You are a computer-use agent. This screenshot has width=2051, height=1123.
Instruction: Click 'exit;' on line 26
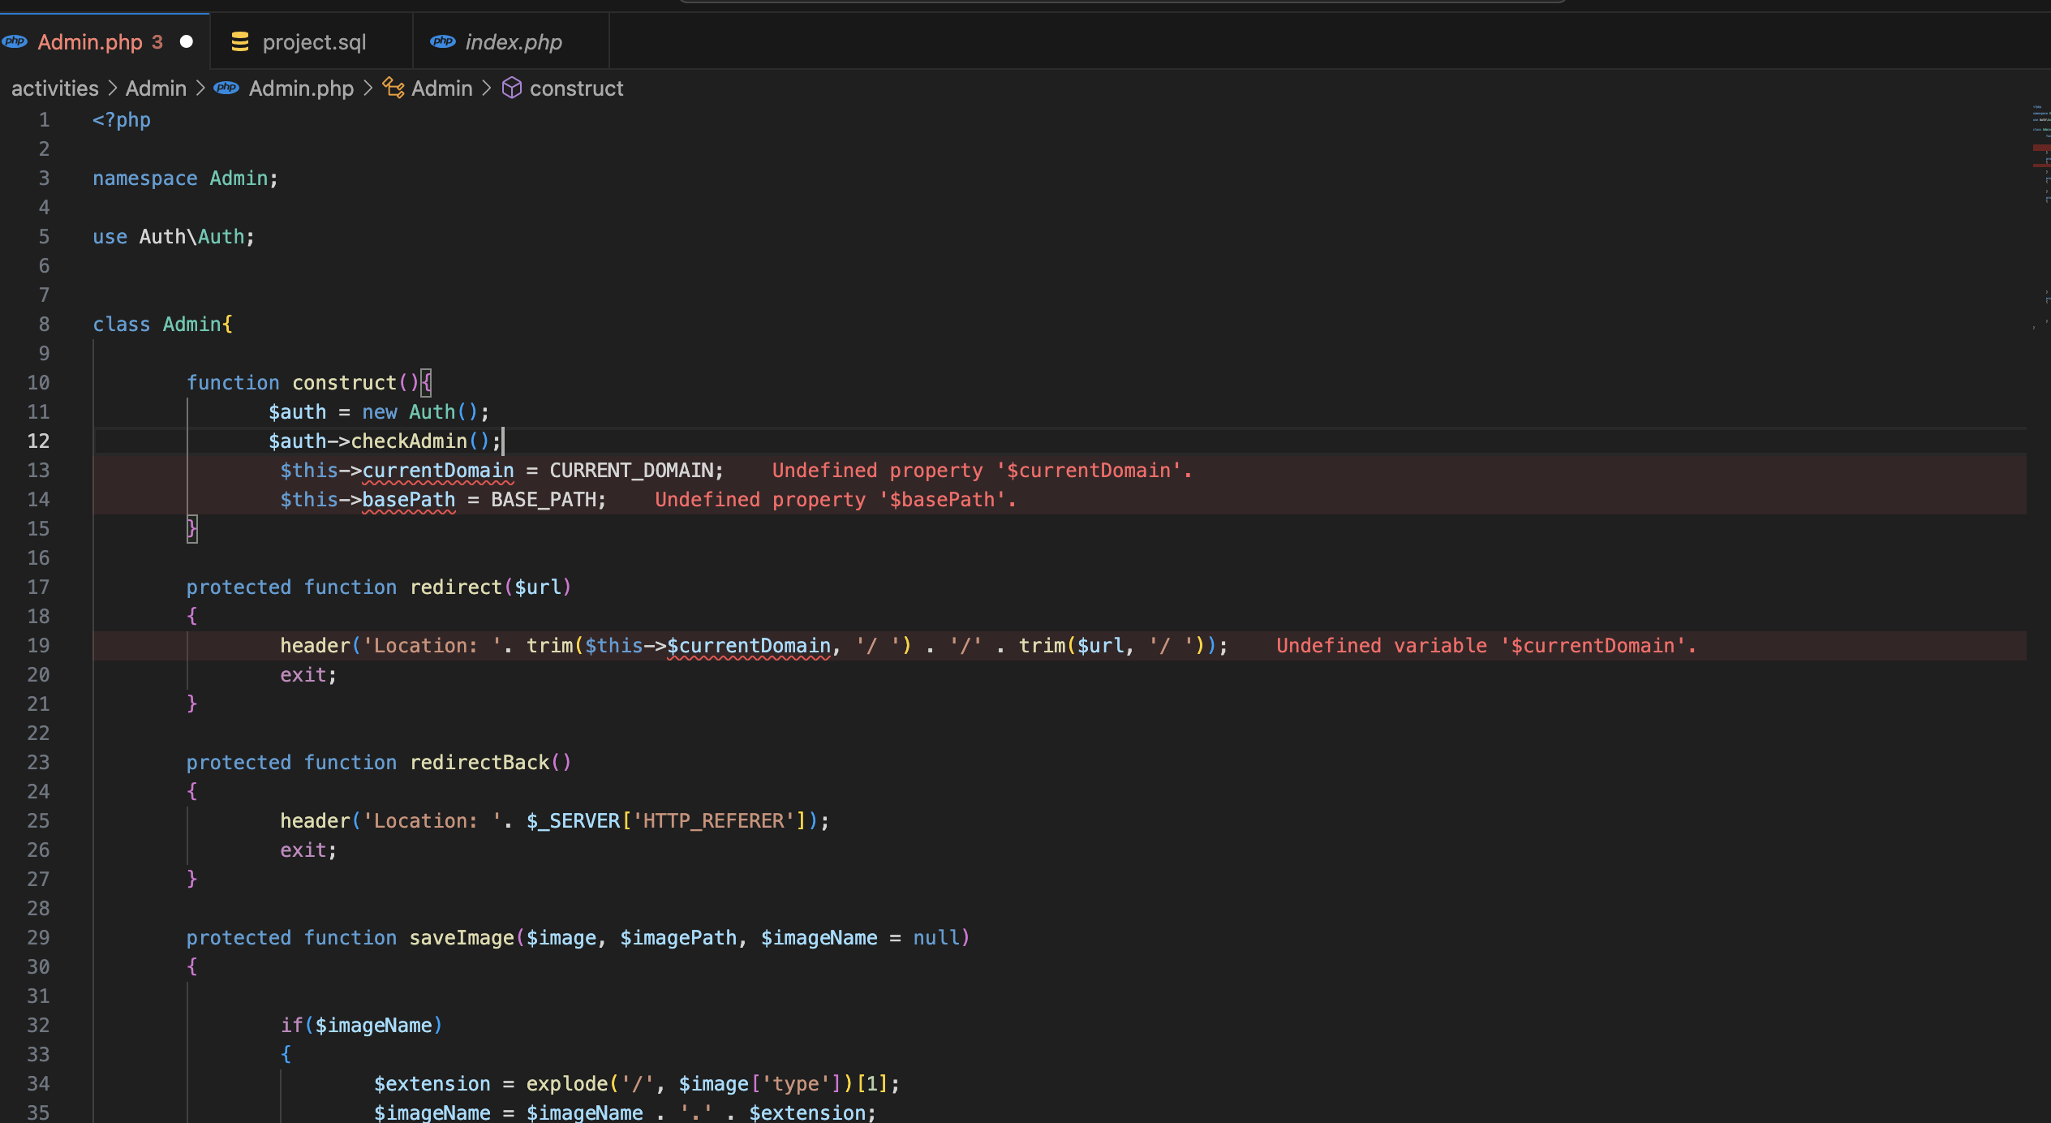308,850
